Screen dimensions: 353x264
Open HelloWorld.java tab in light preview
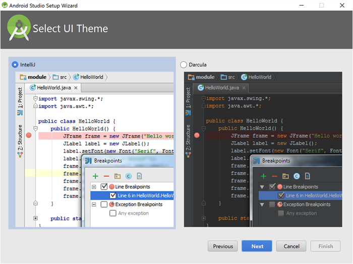tap(53, 87)
